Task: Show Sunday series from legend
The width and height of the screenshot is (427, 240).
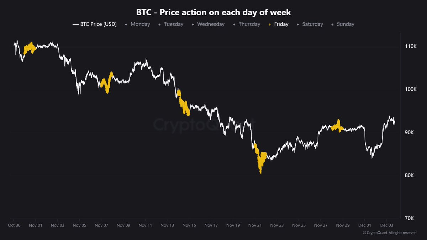Action: [345, 24]
